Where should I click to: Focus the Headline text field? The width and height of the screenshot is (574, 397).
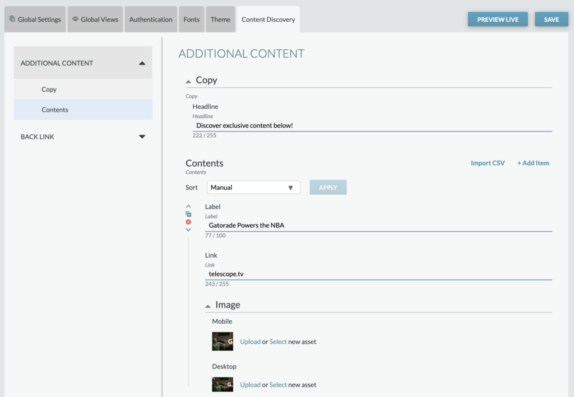coord(372,125)
